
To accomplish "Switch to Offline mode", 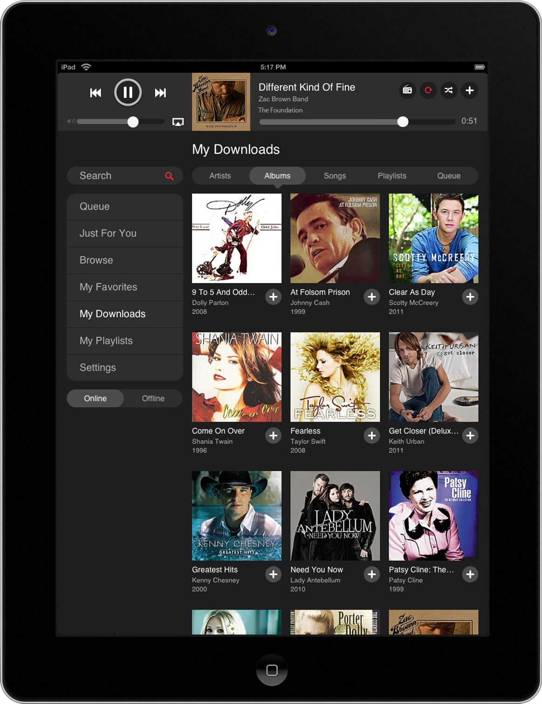I will 153,399.
